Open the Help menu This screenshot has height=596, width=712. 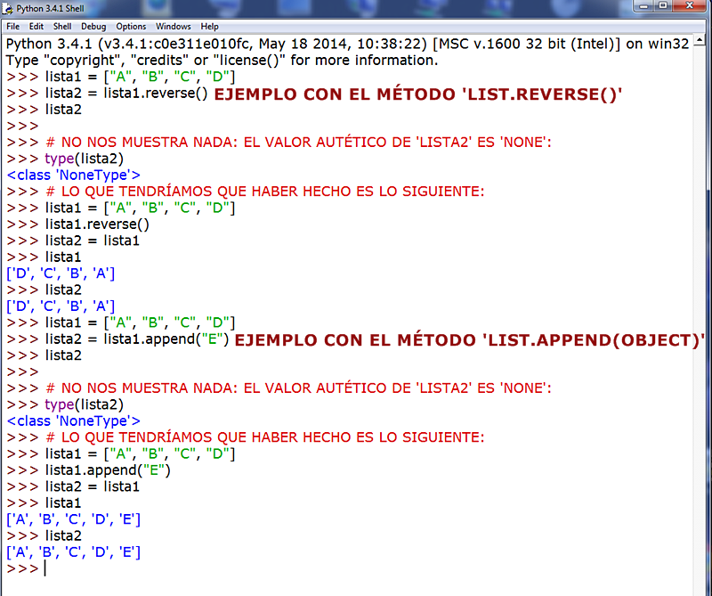click(x=209, y=26)
